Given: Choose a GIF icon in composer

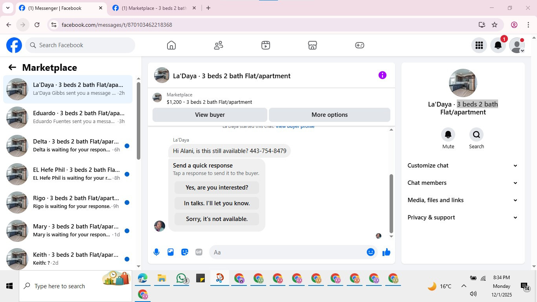Looking at the screenshot, I should tap(199, 252).
